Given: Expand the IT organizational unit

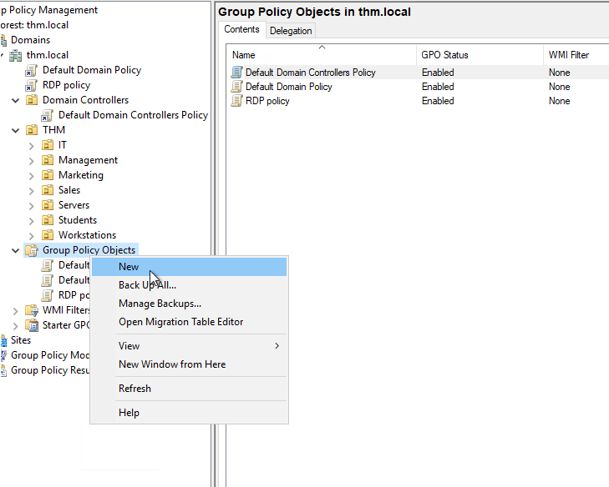Looking at the screenshot, I should click(32, 145).
